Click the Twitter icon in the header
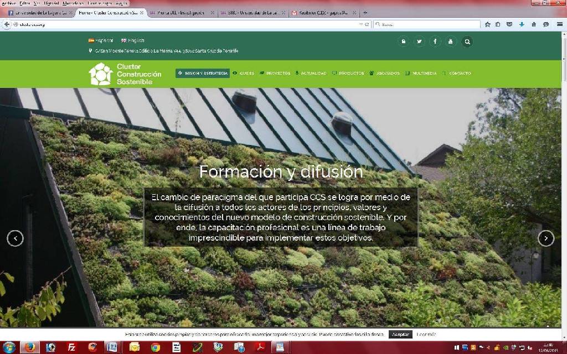 [419, 41]
